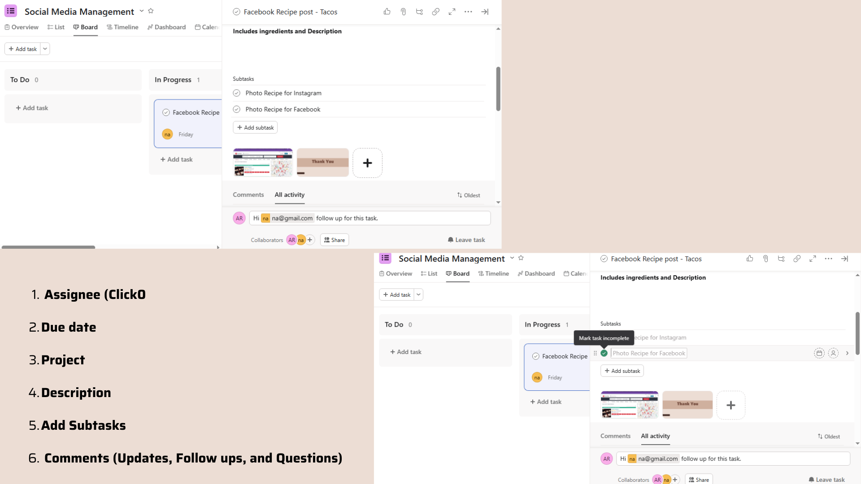861x484 pixels.
Task: Expand subtask details chevron in bottom pane
Action: (x=847, y=353)
